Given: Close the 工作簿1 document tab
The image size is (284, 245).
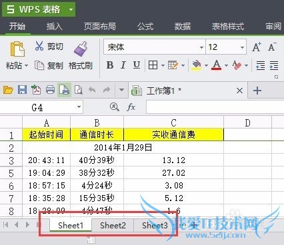Looking at the screenshot, I should (239, 91).
